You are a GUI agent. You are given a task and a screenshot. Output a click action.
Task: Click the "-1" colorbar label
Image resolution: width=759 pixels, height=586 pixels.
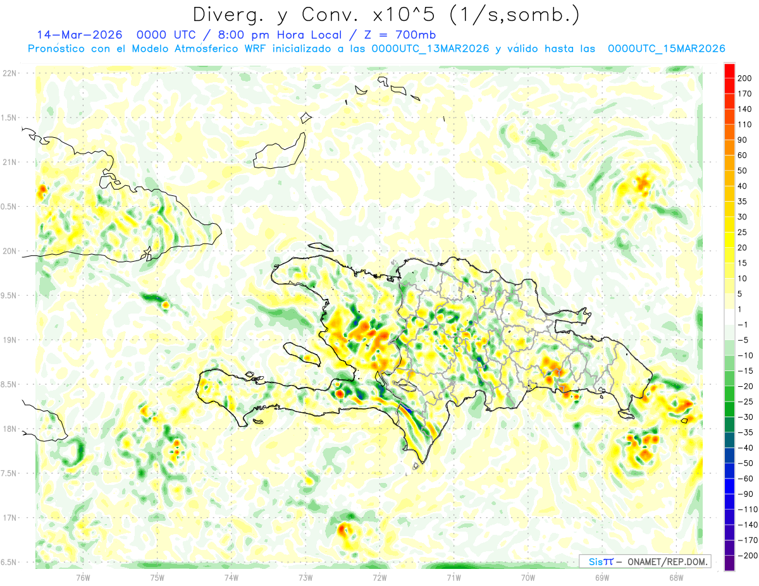[x=743, y=324]
